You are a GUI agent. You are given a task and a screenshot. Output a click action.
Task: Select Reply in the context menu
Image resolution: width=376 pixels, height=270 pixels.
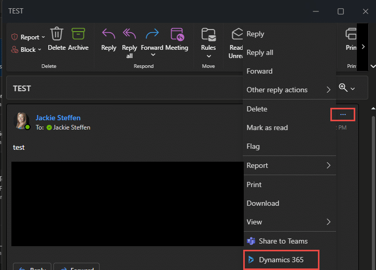[x=289, y=34]
